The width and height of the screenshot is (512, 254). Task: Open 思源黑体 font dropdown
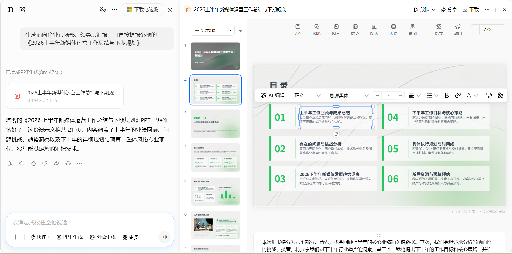tap(349, 96)
